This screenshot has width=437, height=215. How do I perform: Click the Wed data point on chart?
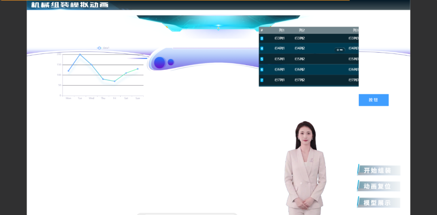coord(91,65)
